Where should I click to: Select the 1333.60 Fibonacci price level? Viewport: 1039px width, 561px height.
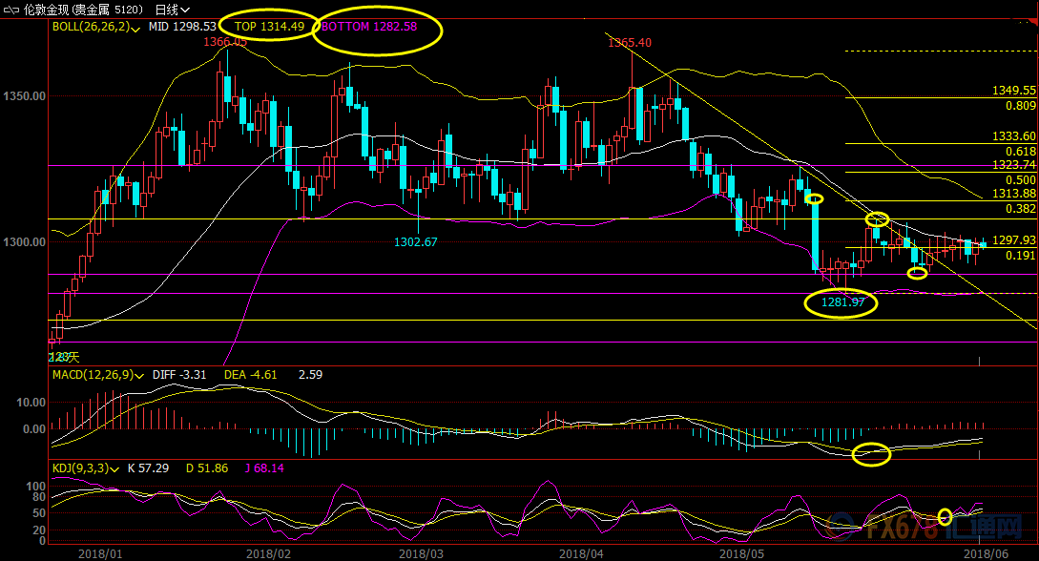click(1014, 135)
